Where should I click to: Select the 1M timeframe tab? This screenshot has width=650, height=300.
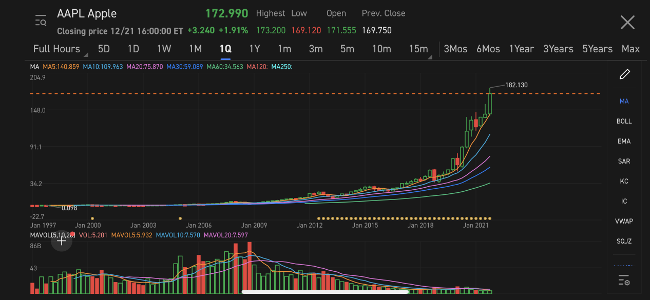195,49
